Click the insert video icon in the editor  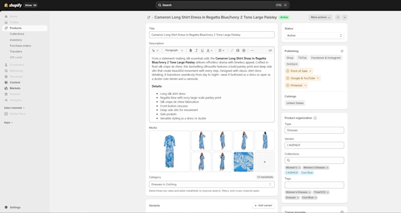click(244, 50)
